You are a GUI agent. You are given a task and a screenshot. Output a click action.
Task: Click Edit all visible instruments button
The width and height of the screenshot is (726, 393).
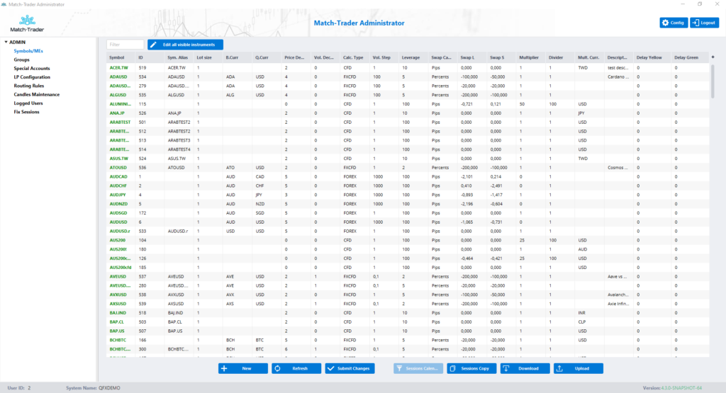[185, 45]
